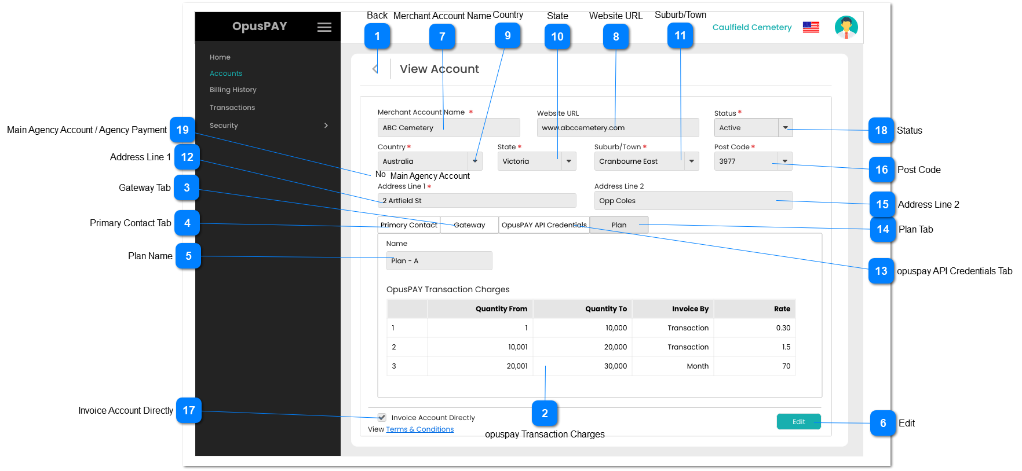
Task: Go back using the left chevron
Action: click(375, 69)
